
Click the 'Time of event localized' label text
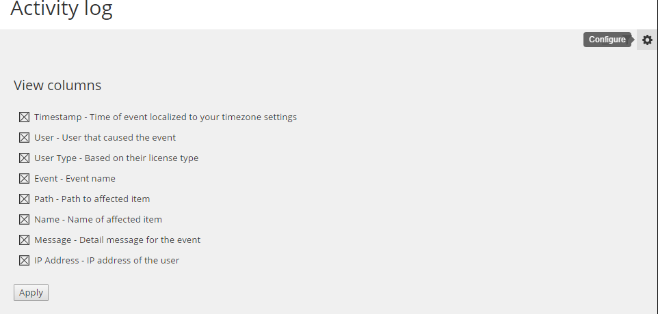click(137, 117)
